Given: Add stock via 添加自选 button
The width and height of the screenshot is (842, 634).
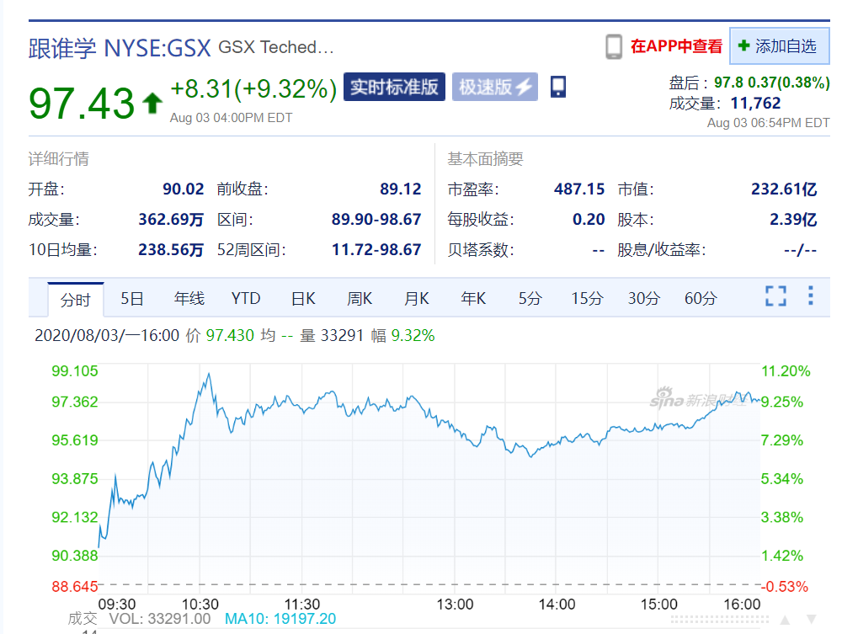Looking at the screenshot, I should pos(779,46).
